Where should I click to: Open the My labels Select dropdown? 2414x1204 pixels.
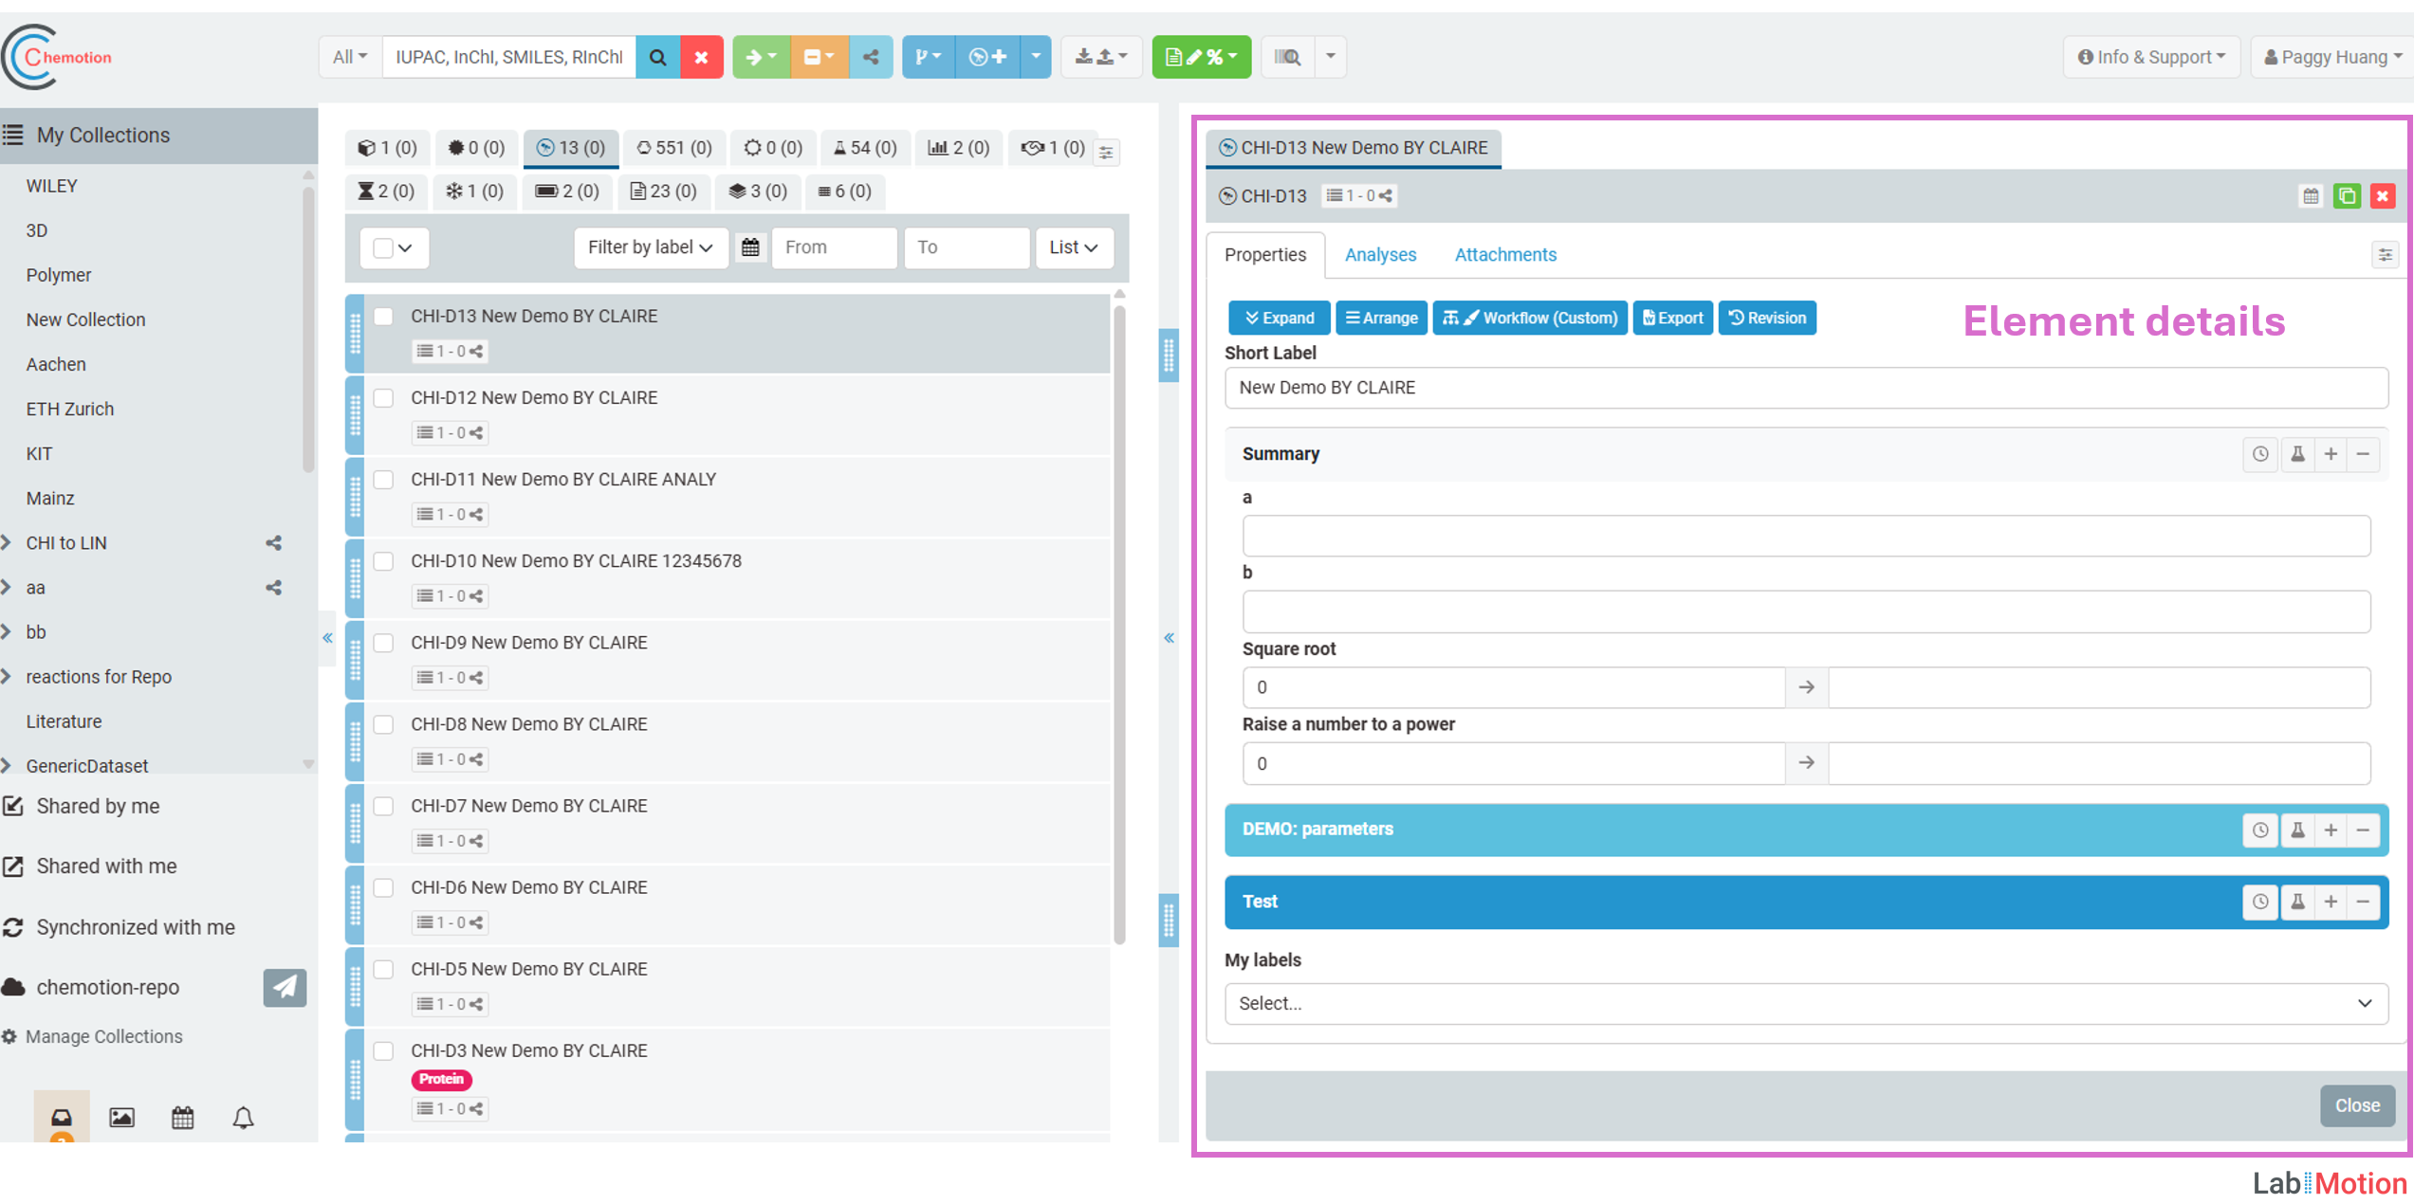tap(1805, 1003)
